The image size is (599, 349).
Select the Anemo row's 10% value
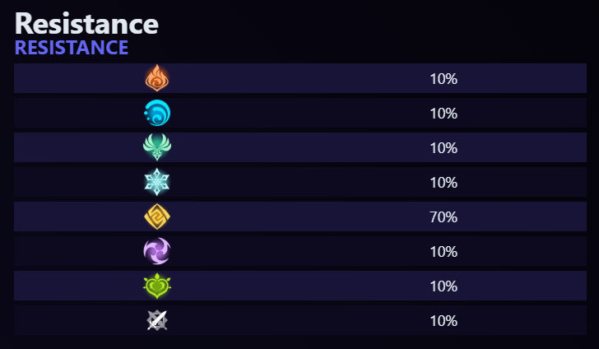pyautogui.click(x=443, y=148)
